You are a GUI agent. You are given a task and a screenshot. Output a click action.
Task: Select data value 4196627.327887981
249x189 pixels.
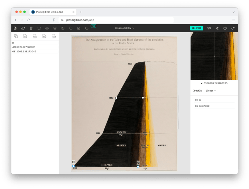pos(24,47)
